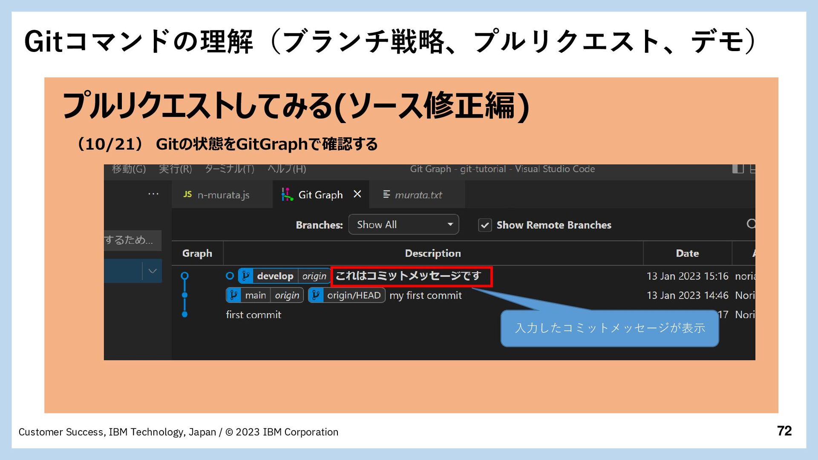
Task: Click the sidebar more actions ellipsis
Action: pos(153,194)
